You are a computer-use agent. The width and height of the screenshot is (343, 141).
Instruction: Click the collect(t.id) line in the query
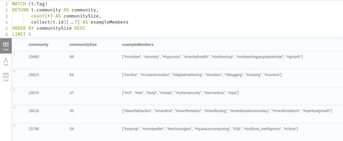(x=80, y=22)
